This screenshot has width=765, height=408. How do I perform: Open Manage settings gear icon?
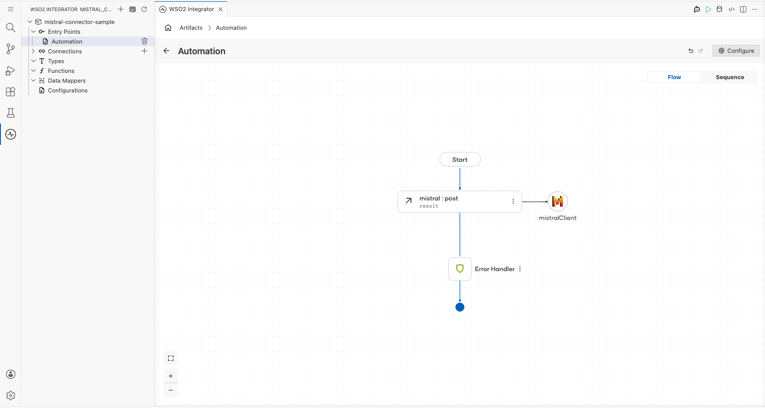tap(11, 396)
